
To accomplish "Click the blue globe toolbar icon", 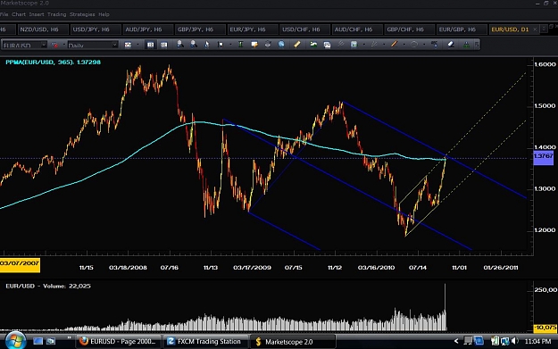I will 281,44.
